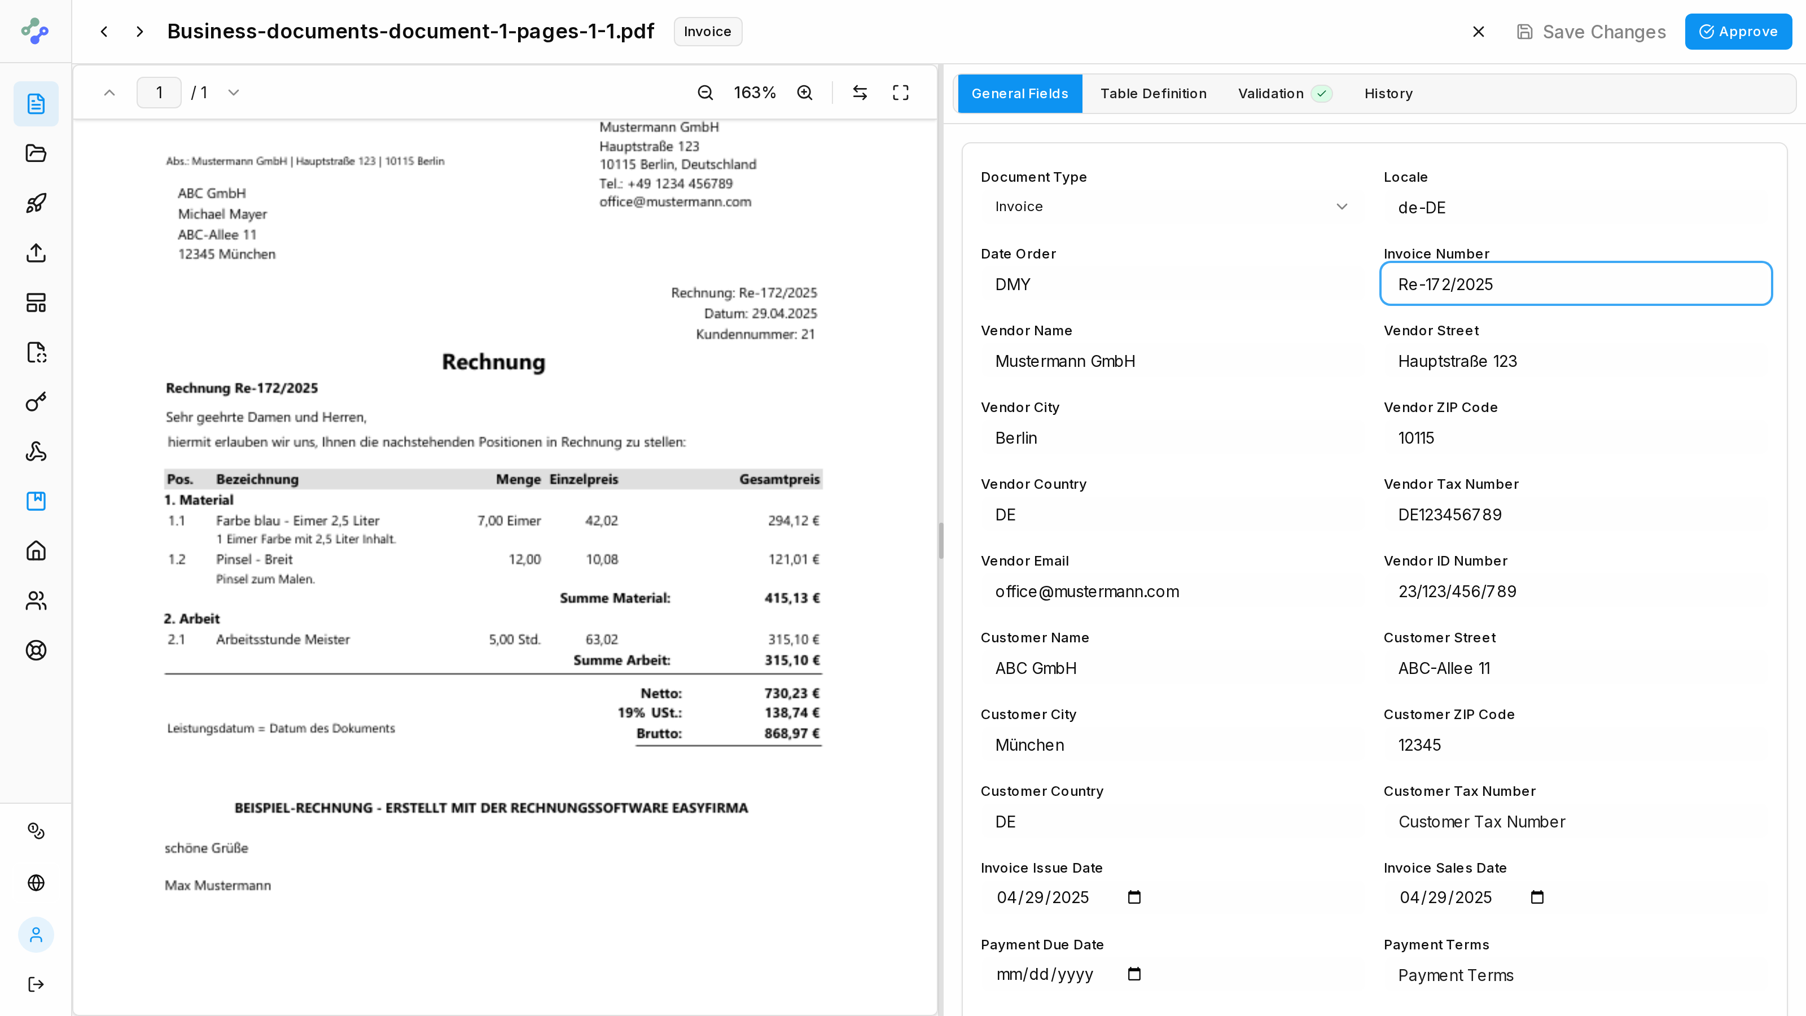This screenshot has height=1016, width=1806.
Task: Switch to History tab
Action: tap(1388, 93)
